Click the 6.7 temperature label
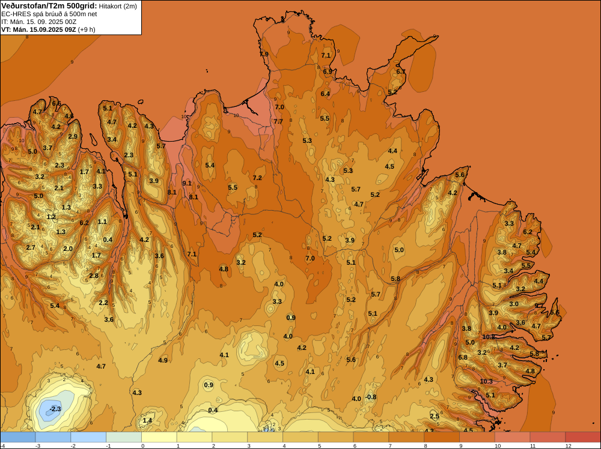The image size is (601, 449). (401, 71)
